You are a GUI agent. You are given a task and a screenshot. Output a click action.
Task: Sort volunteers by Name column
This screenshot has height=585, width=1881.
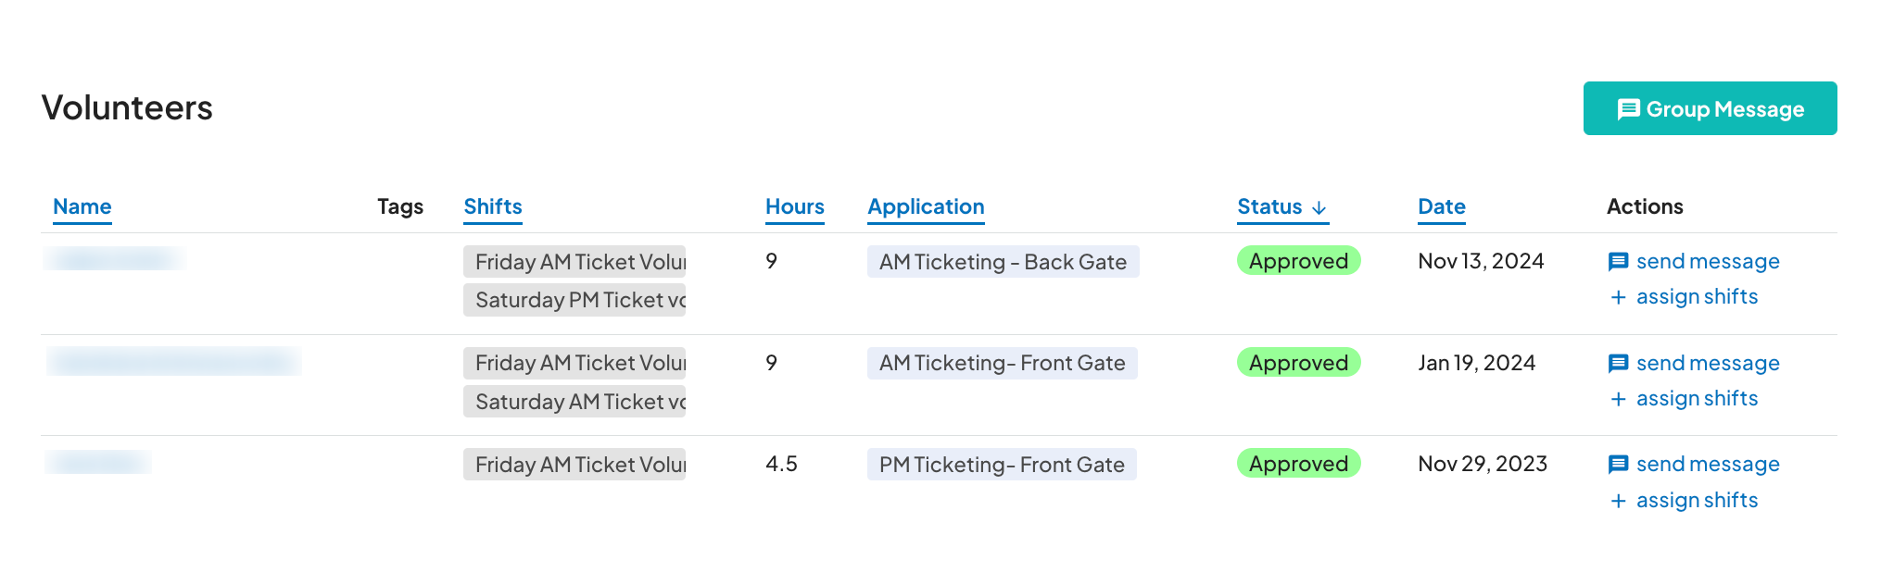tap(82, 206)
